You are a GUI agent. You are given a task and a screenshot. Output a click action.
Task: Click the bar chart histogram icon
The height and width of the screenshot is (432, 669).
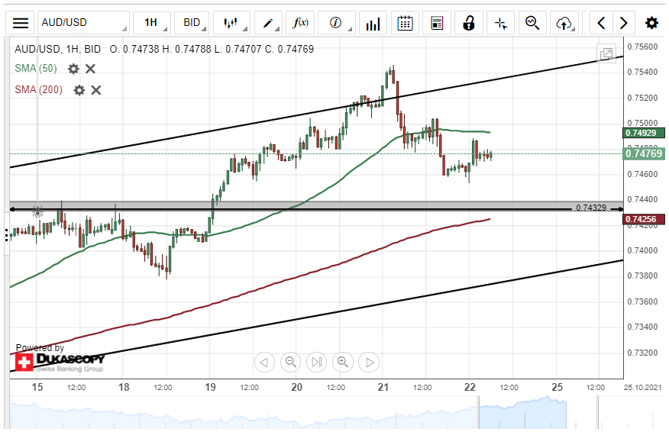[373, 23]
